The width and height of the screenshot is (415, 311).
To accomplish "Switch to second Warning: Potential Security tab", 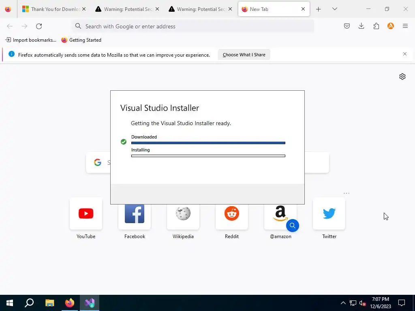I will (201, 9).
